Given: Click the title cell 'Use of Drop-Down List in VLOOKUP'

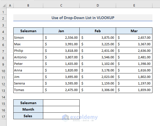Looking at the screenshot, I should tap(83, 18).
